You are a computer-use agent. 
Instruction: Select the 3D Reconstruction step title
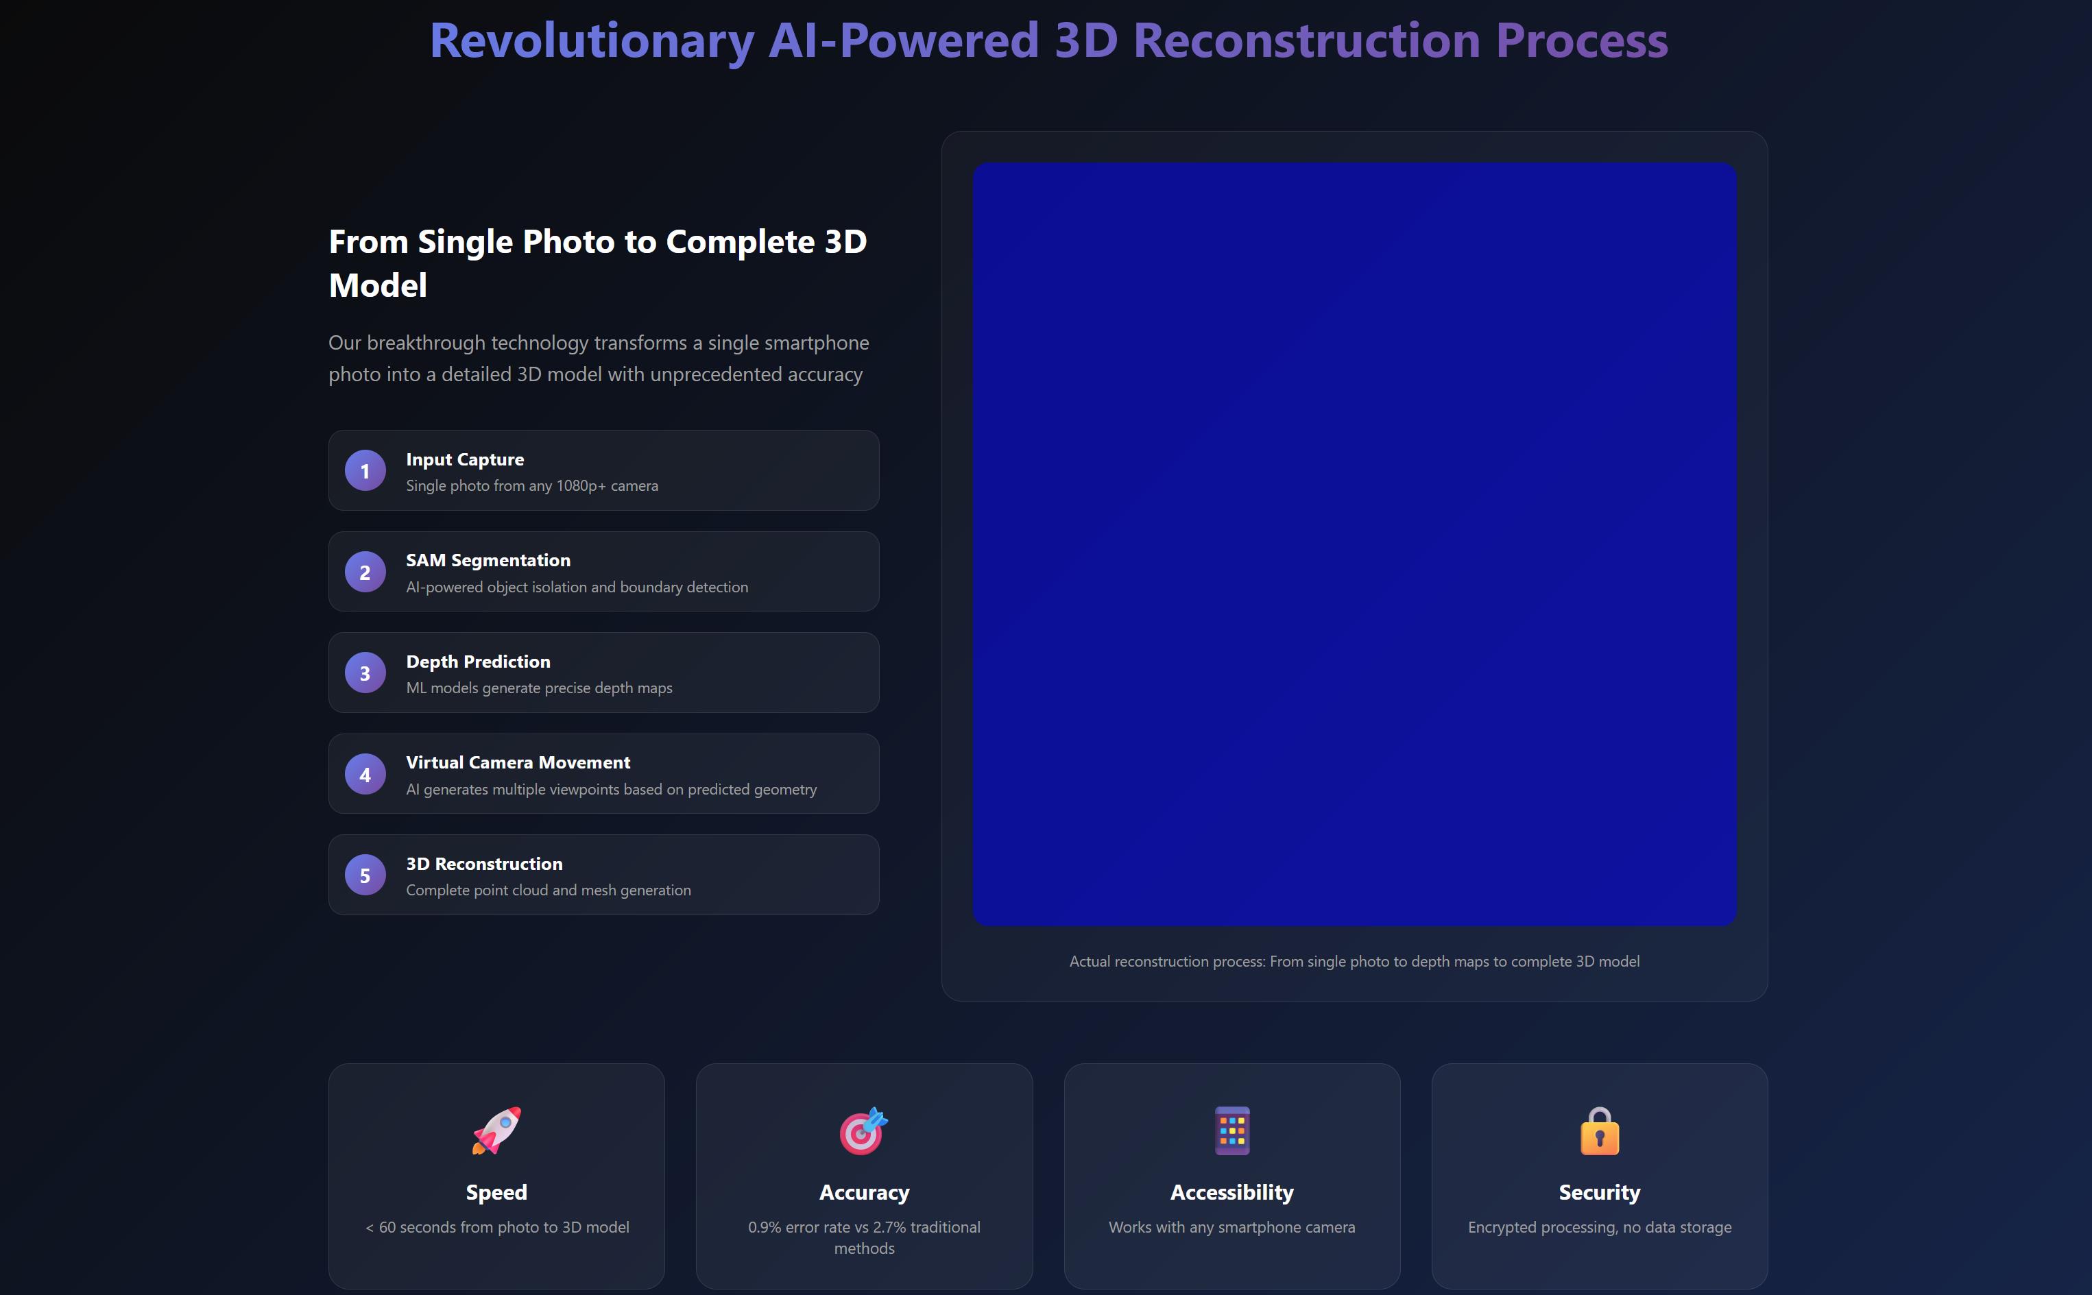tap(484, 863)
